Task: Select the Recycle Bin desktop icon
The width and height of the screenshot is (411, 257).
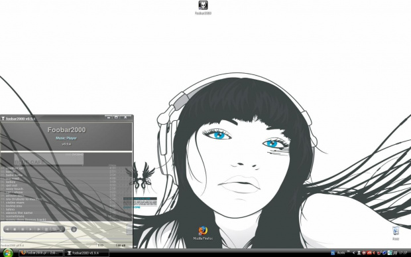Action: point(396,233)
